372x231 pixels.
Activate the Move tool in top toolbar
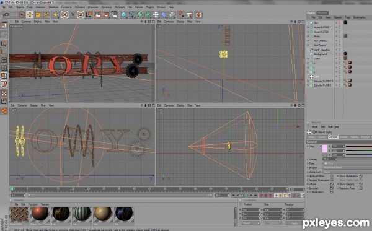point(30,15)
